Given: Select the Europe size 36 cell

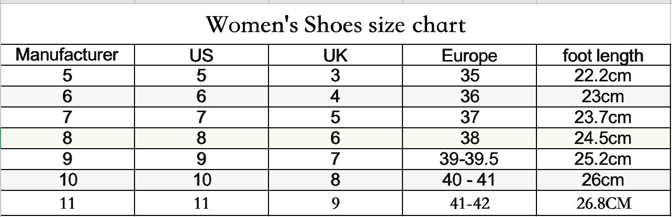Looking at the screenshot, I should coord(469,97).
